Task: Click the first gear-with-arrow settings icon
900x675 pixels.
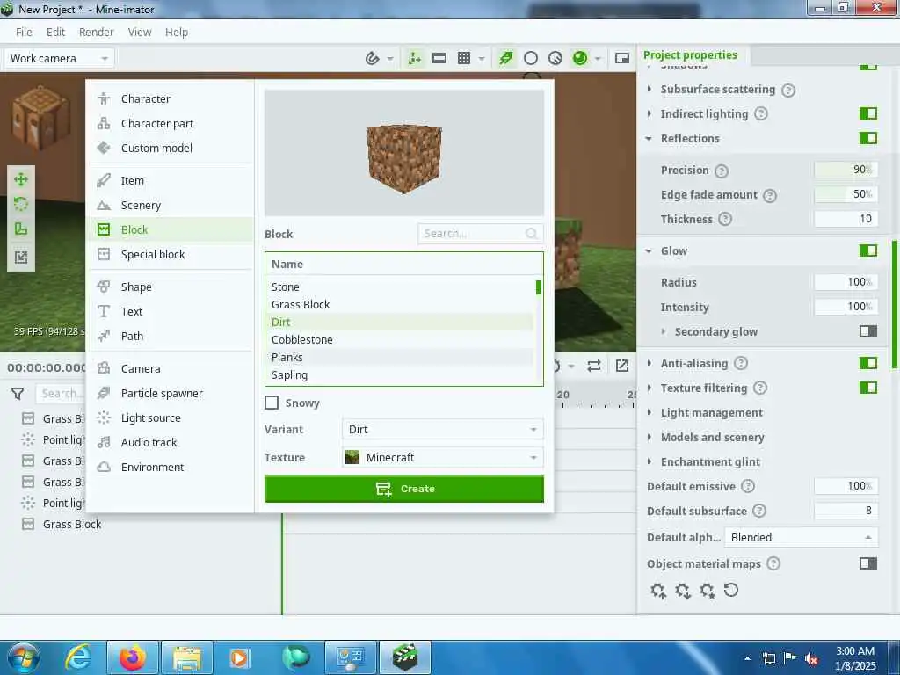Action: [x=658, y=591]
